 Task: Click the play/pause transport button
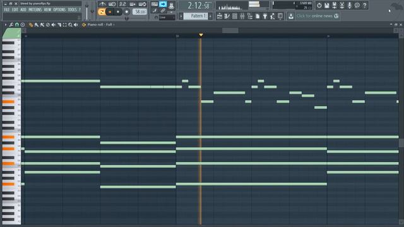pyautogui.click(x=110, y=12)
